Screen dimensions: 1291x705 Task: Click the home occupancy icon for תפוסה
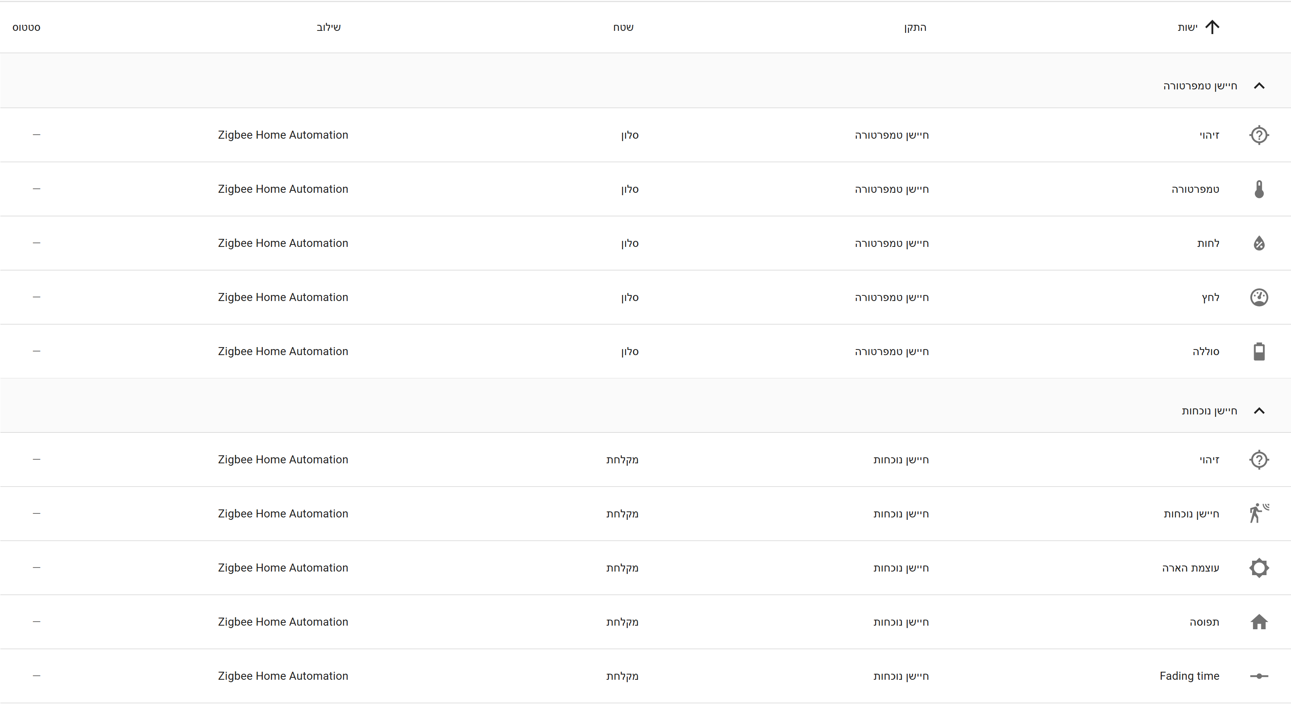pyautogui.click(x=1259, y=622)
